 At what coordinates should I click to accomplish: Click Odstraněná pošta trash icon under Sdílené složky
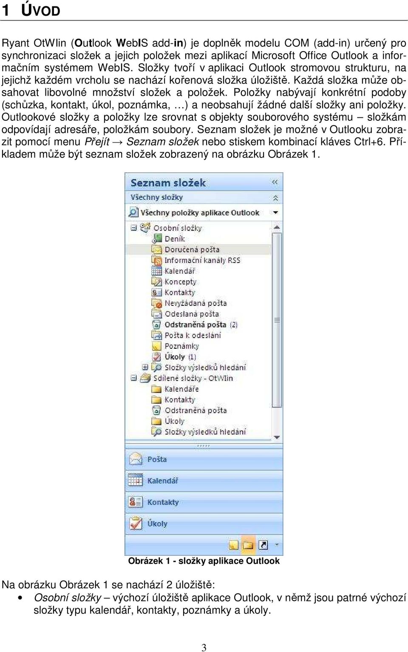tap(157, 410)
